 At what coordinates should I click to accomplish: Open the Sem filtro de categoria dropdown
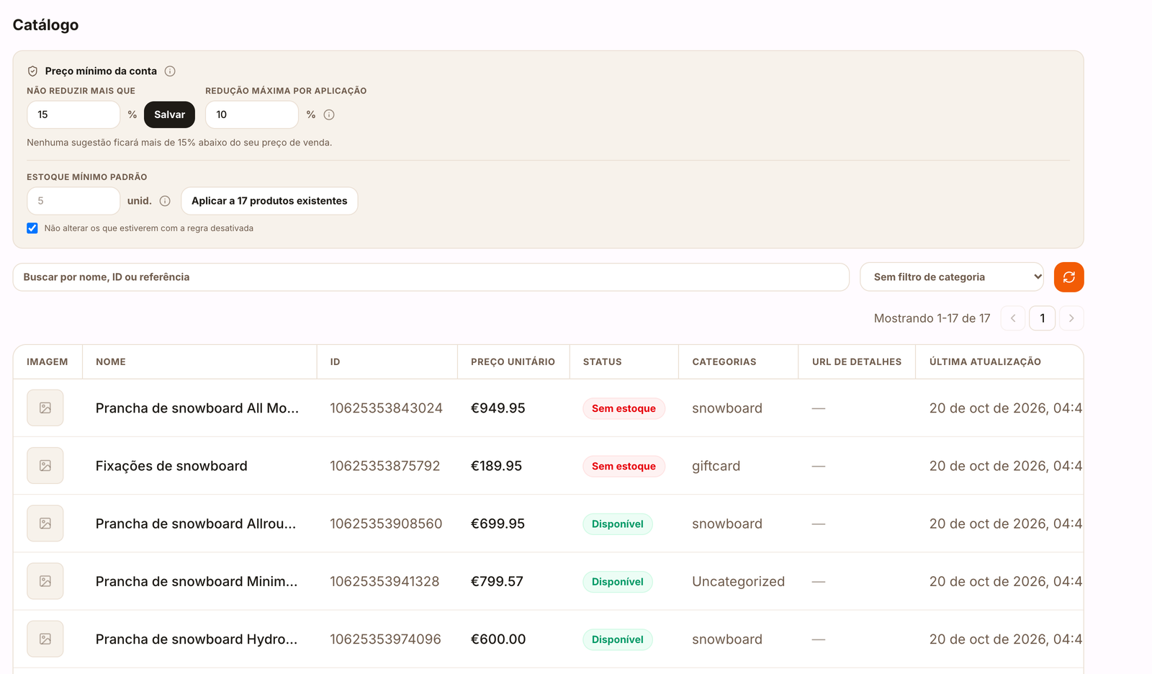click(952, 277)
